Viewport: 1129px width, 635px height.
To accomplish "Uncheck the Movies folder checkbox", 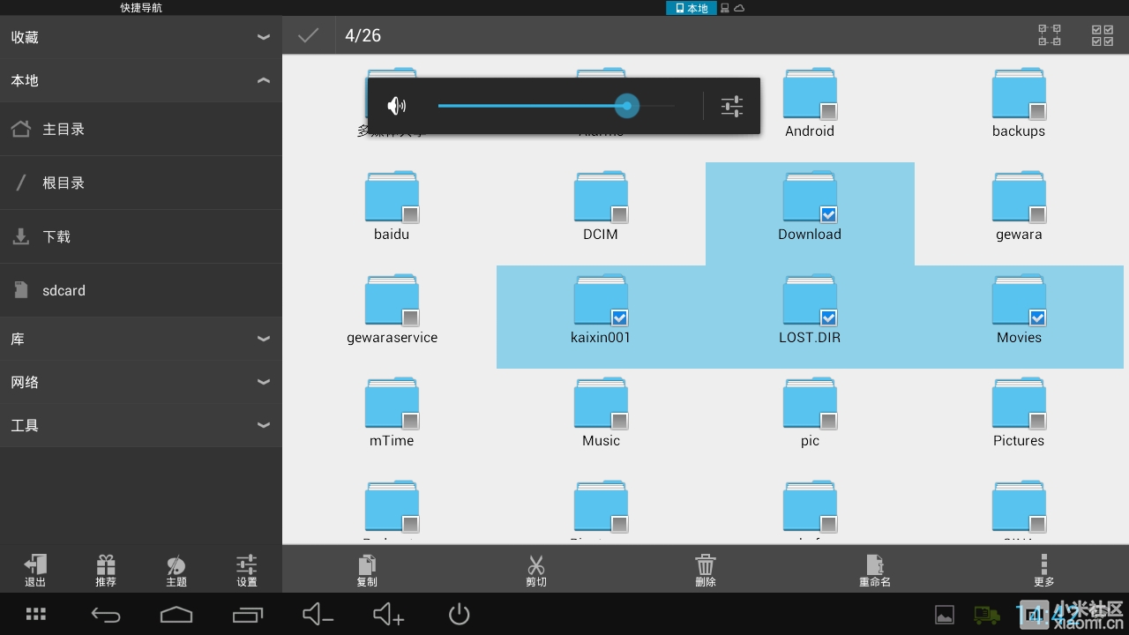I will point(1037,317).
